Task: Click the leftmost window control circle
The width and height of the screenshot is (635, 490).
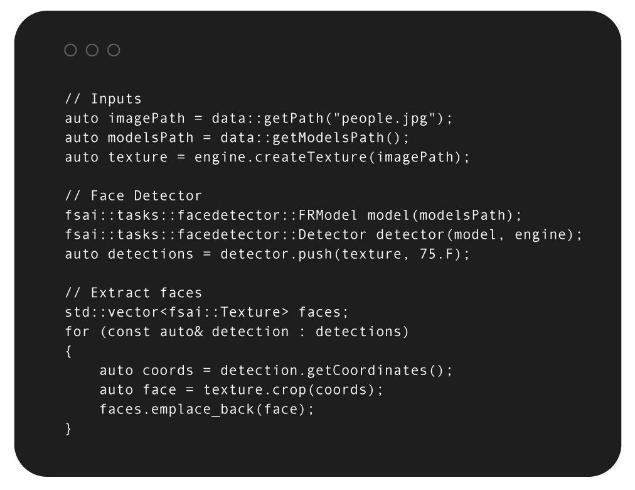Action: tap(70, 50)
